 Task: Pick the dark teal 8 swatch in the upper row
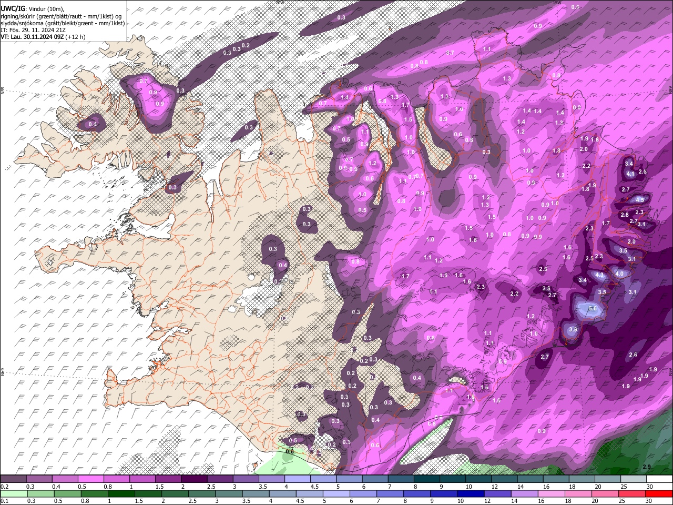coord(426,479)
